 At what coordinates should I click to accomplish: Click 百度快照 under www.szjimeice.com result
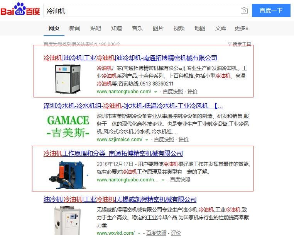pos(164,139)
